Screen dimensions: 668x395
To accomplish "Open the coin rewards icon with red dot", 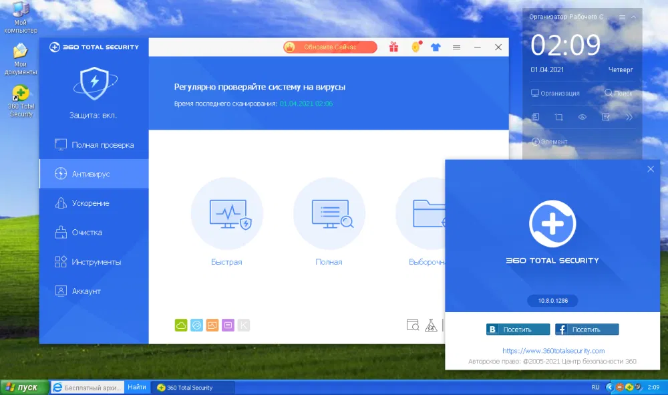I will [x=416, y=46].
